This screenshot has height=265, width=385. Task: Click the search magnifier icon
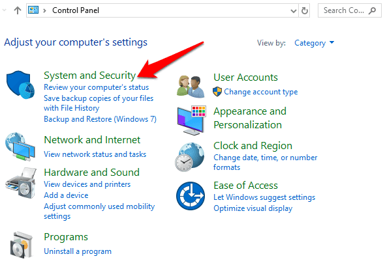(x=372, y=10)
